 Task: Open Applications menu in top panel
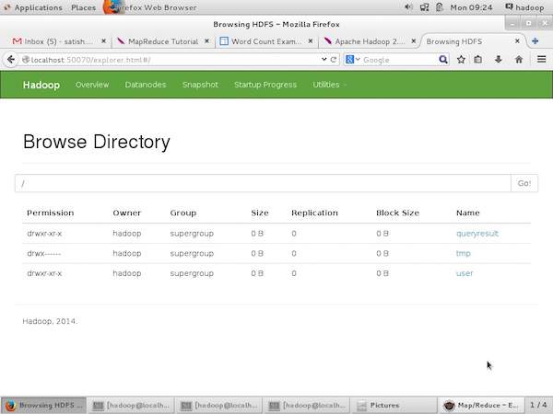click(x=37, y=7)
